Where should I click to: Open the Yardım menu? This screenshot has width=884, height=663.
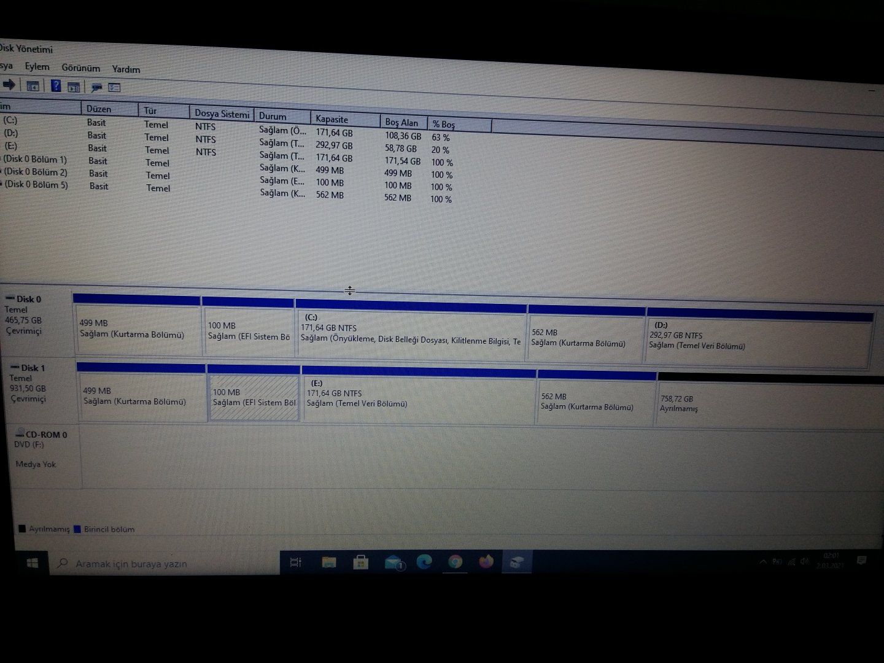coord(126,69)
